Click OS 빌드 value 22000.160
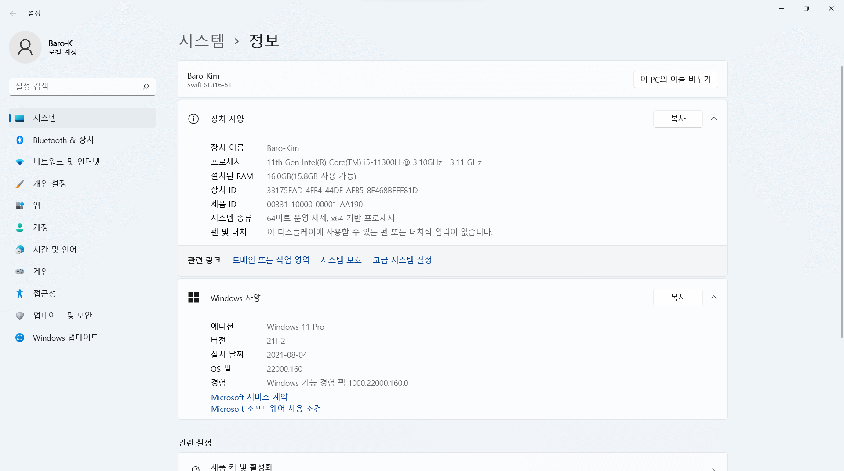Image resolution: width=844 pixels, height=471 pixels. [x=284, y=369]
